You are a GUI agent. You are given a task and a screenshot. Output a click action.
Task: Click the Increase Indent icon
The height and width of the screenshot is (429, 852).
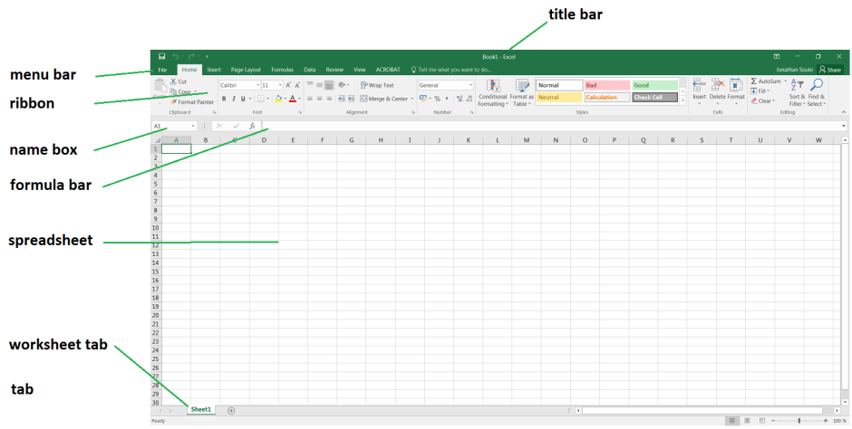pos(351,99)
